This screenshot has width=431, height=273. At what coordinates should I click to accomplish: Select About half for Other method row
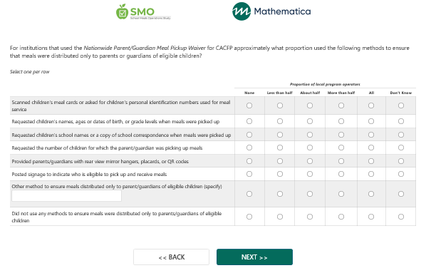tap(310, 194)
